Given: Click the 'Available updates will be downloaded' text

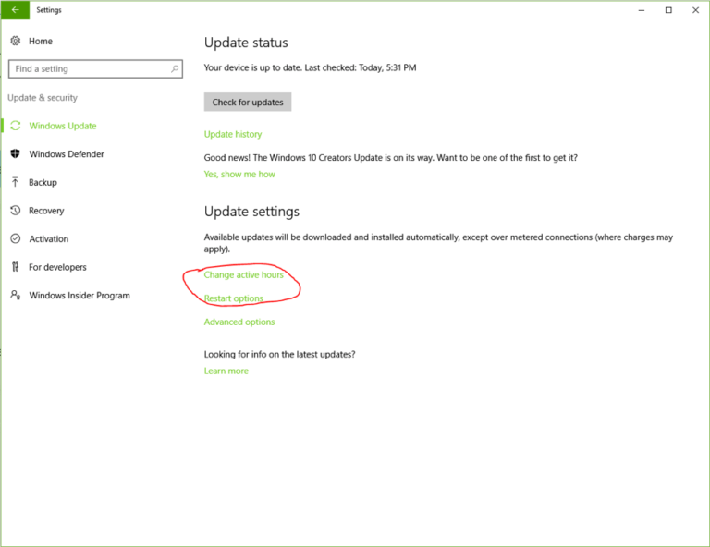Looking at the screenshot, I should pyautogui.click(x=438, y=243).
